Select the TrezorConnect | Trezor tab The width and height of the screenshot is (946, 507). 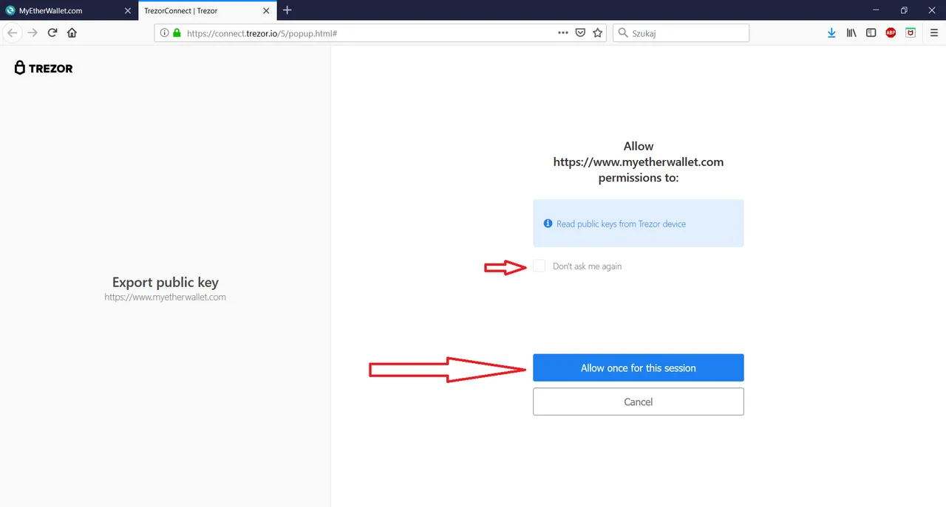point(207,10)
